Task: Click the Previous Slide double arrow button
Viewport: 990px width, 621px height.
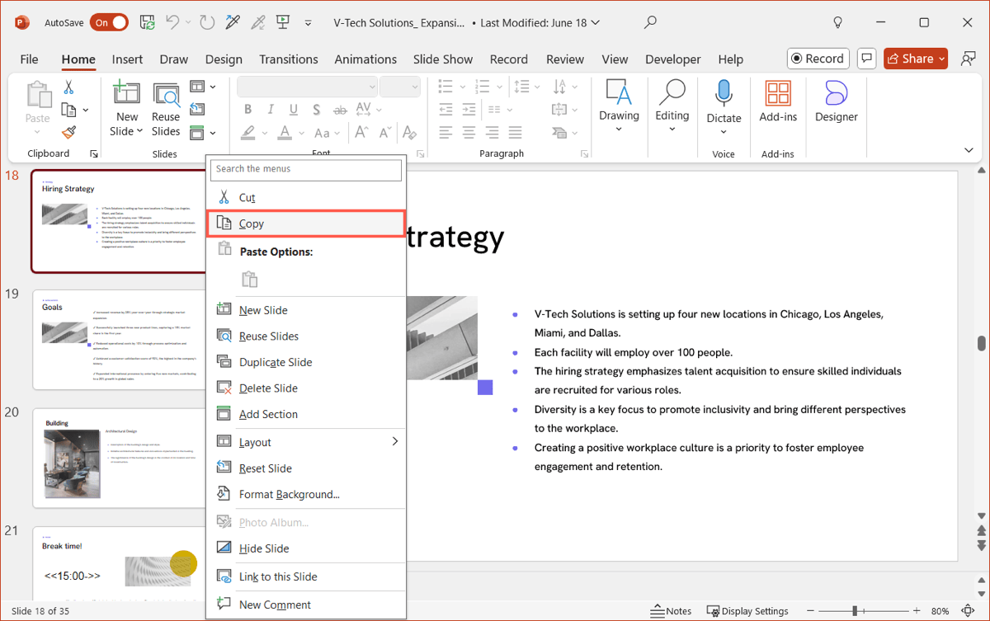Action: point(981,530)
